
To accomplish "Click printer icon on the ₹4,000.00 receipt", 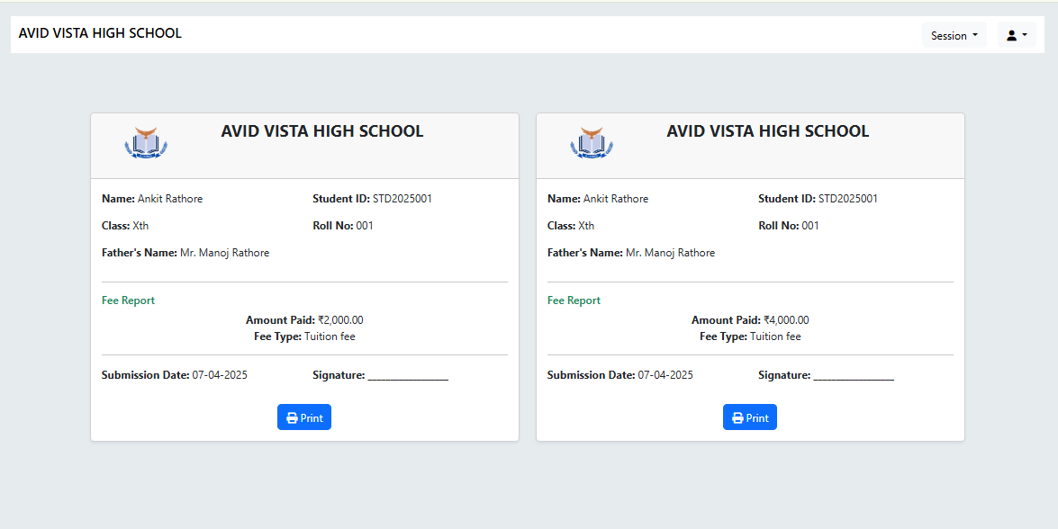I will (737, 417).
